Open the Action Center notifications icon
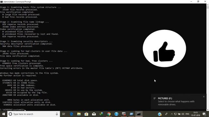The width and height of the screenshot is (209, 117). tap(204, 114)
